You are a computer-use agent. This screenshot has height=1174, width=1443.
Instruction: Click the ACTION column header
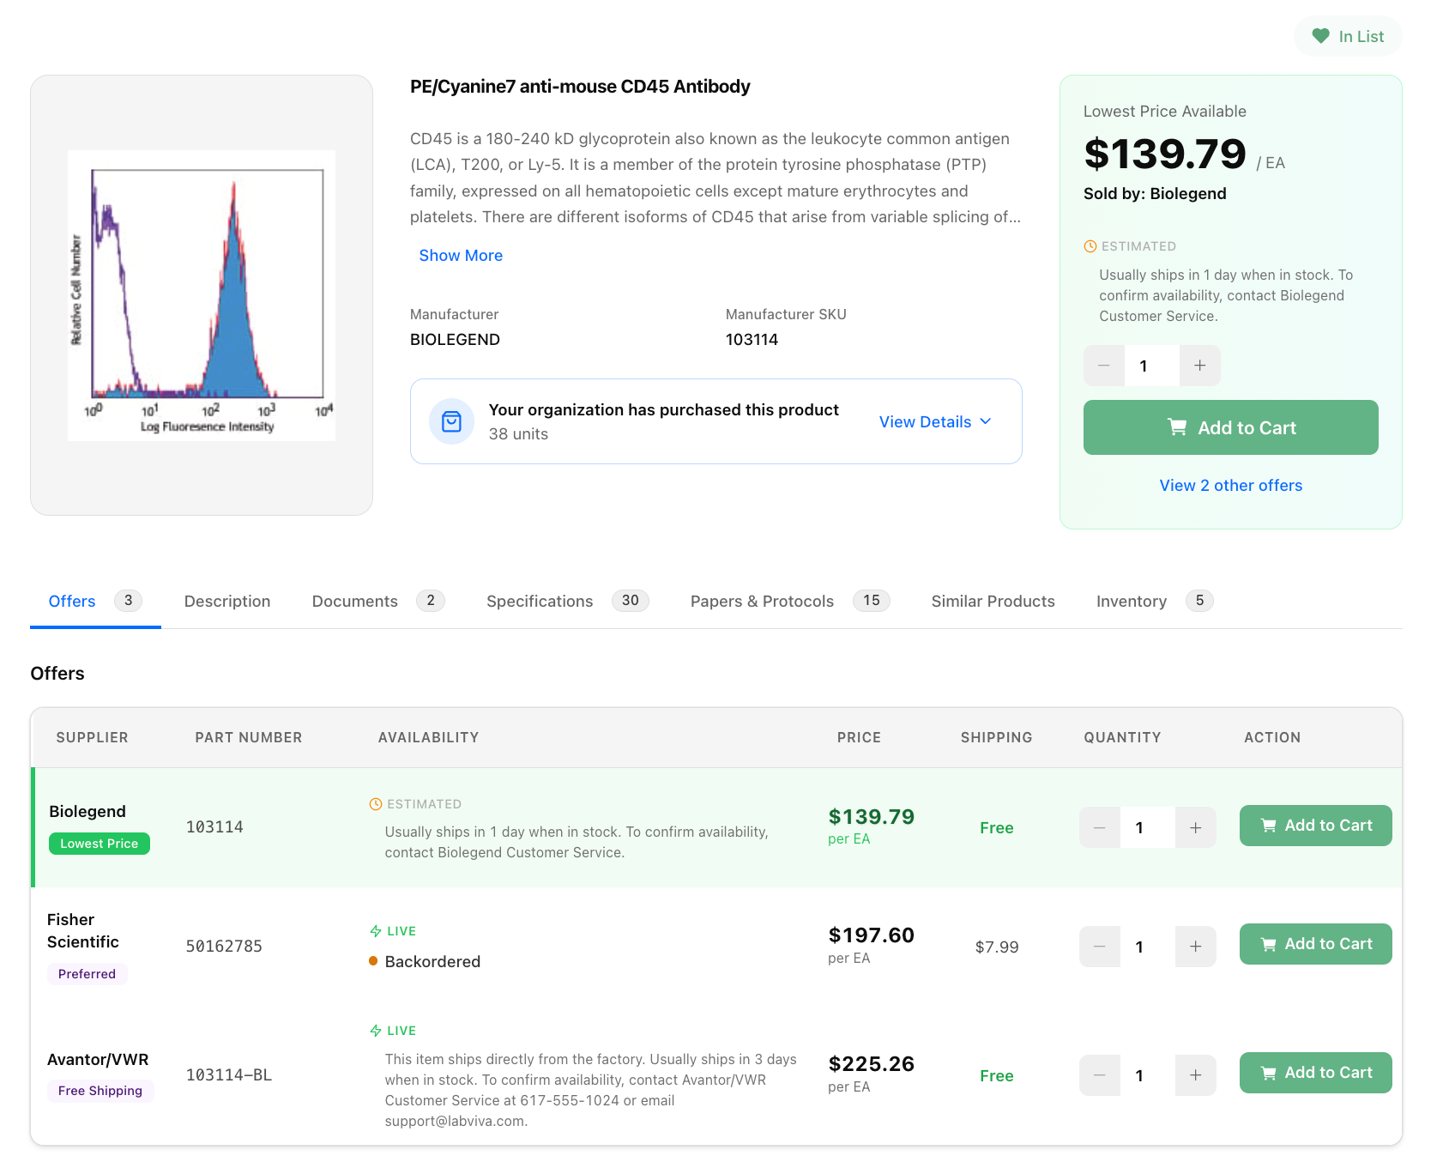click(1272, 737)
